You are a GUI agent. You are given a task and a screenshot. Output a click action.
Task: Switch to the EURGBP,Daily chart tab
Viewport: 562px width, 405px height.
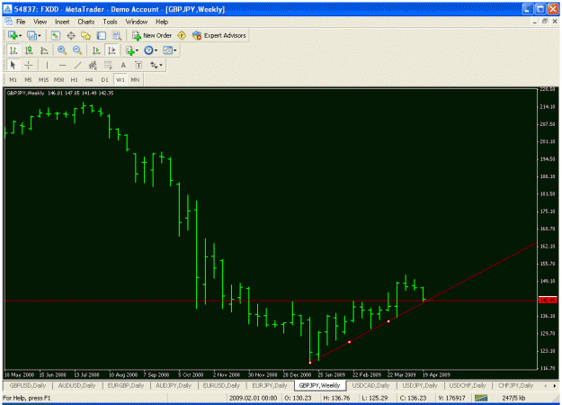pyautogui.click(x=126, y=385)
